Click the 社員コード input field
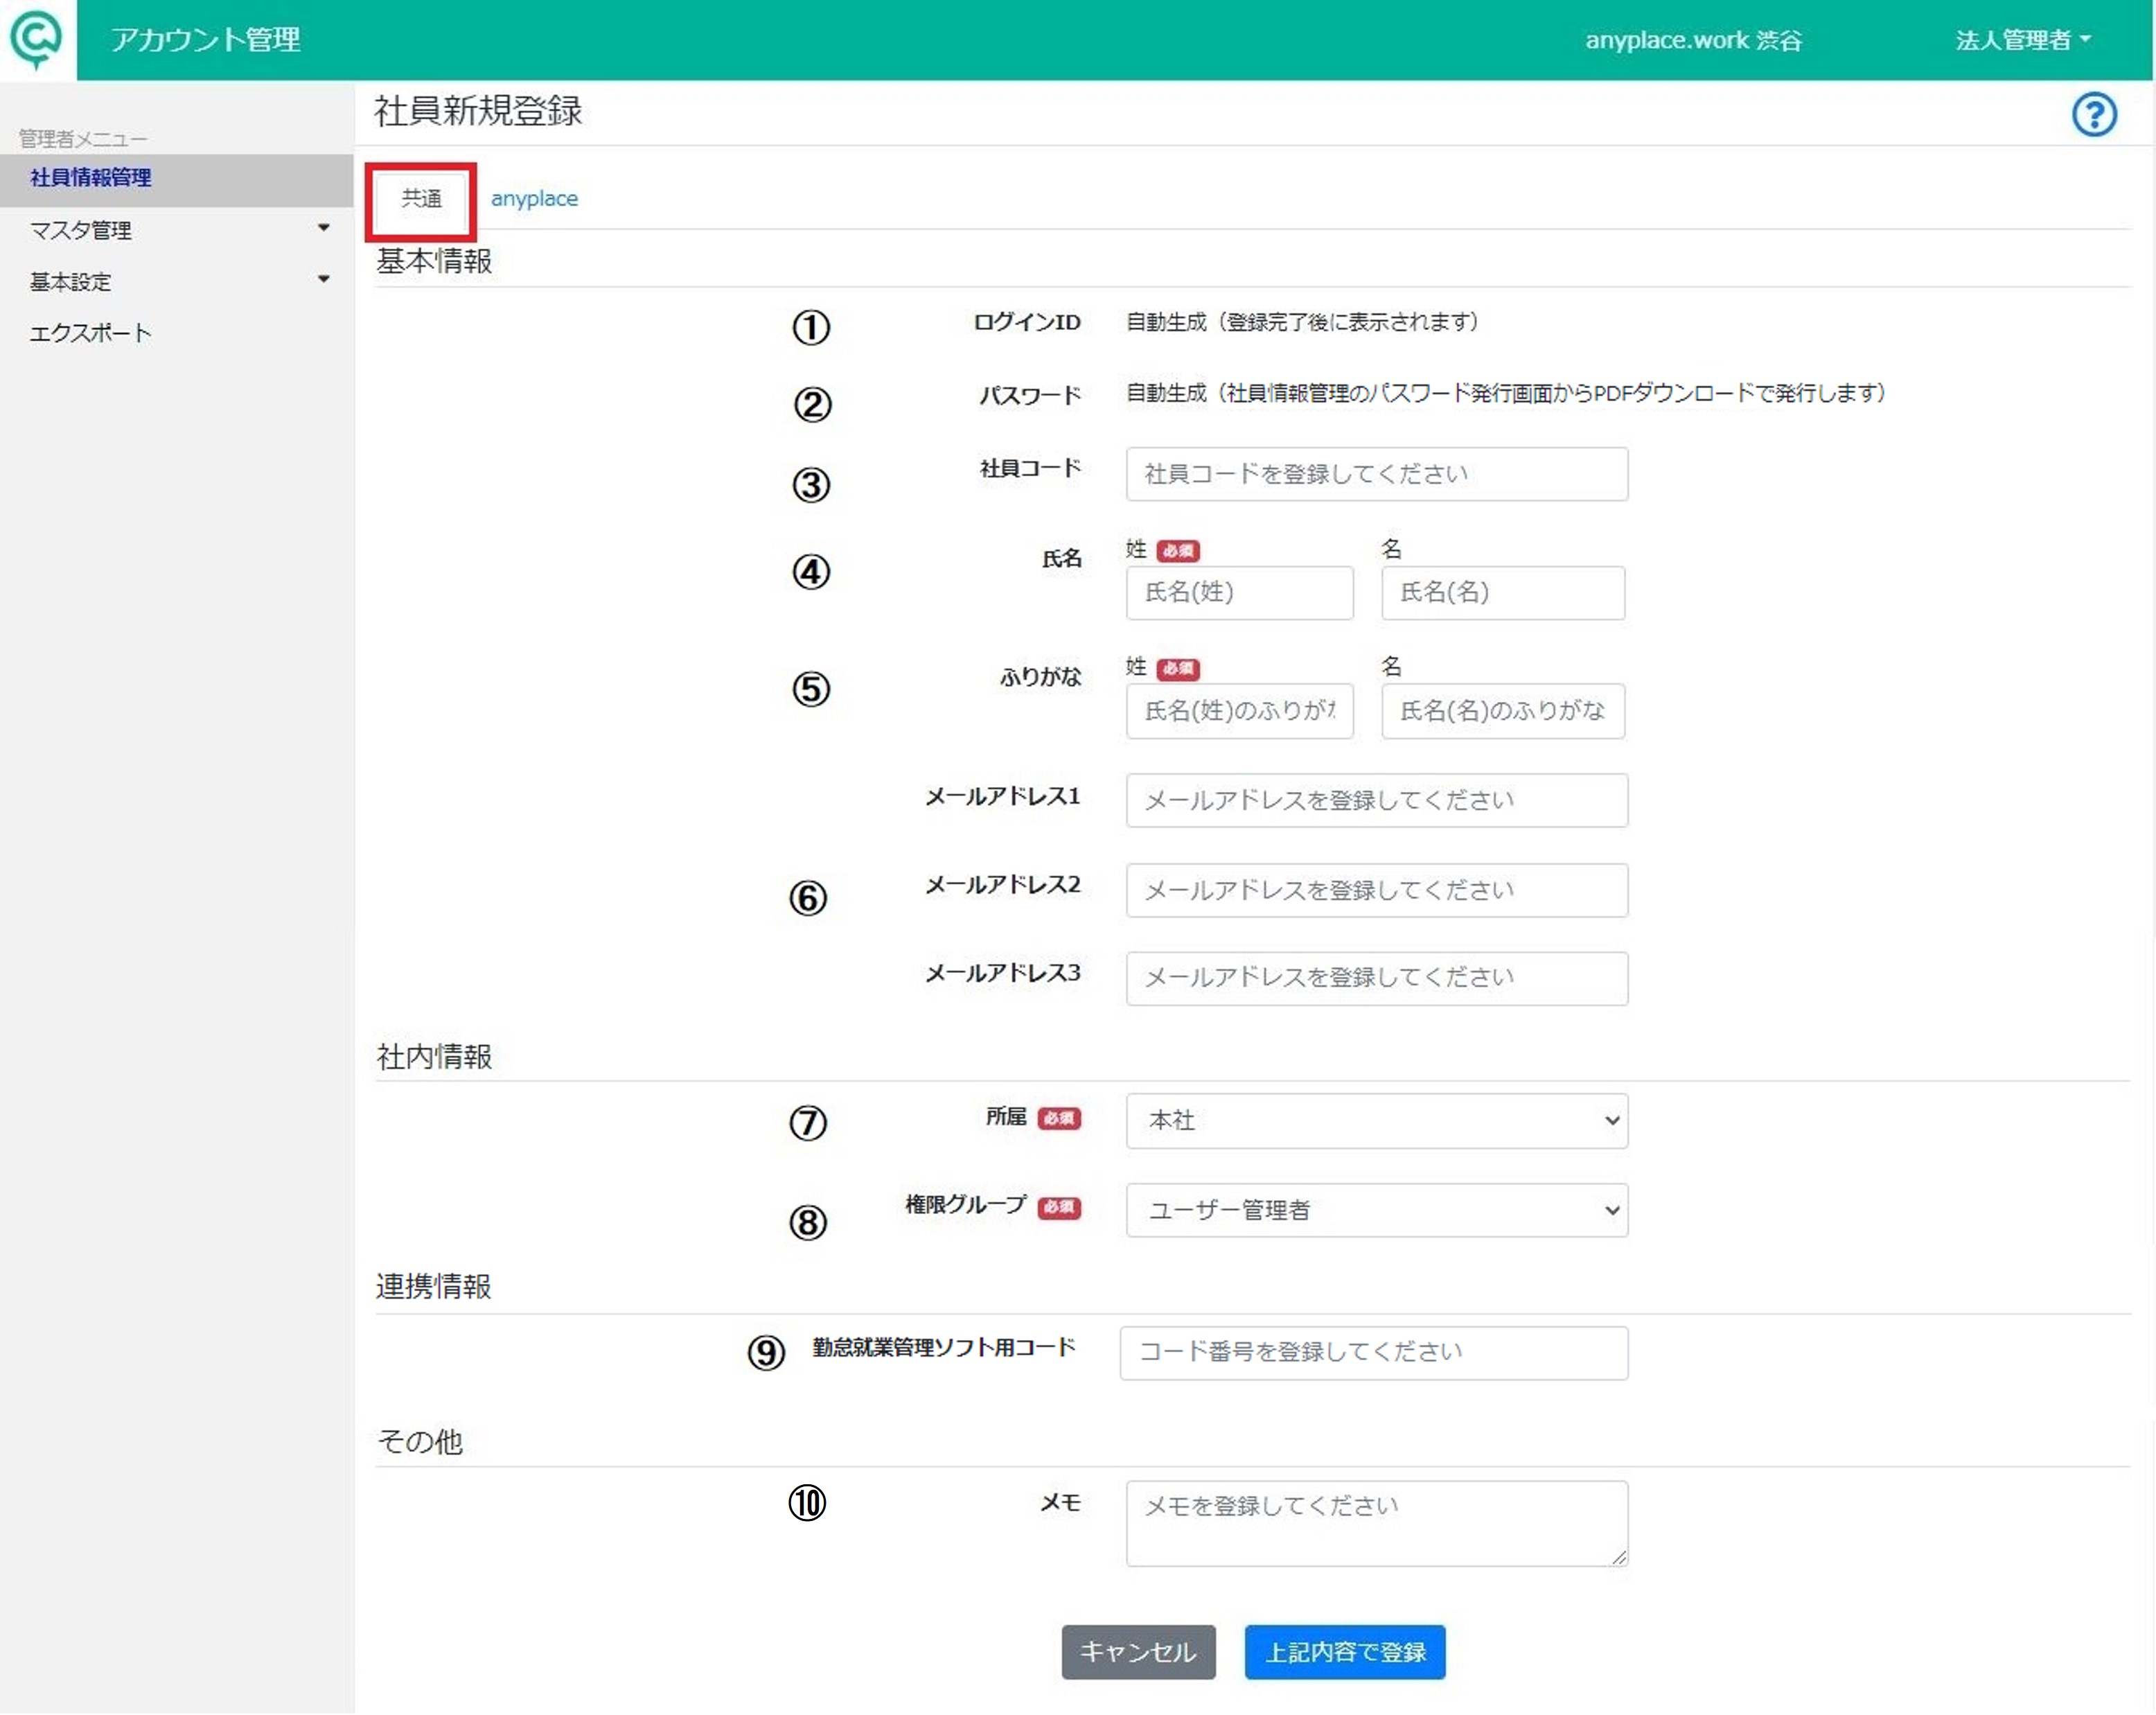This screenshot has width=2156, height=1715. 1376,474
